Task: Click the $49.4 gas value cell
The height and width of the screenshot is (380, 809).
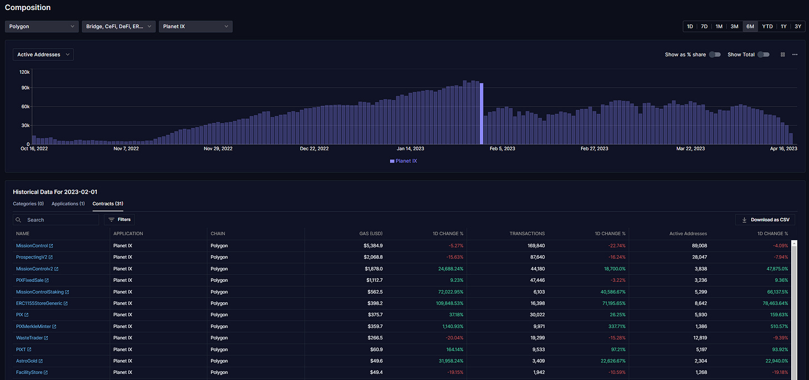Action: (375, 373)
